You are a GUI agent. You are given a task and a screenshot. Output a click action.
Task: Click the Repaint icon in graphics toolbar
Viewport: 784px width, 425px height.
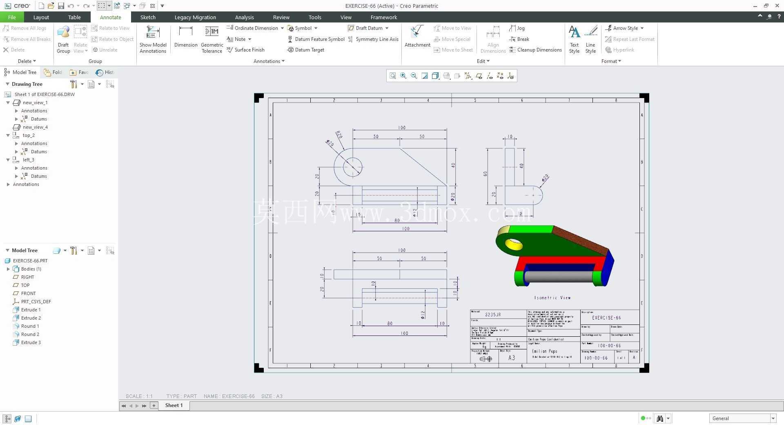pos(425,76)
